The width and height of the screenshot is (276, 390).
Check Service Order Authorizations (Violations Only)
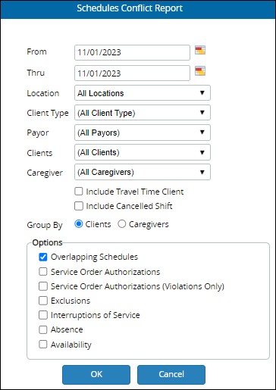coord(43,286)
